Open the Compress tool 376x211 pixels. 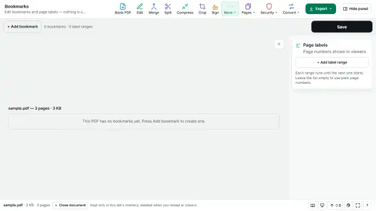pyautogui.click(x=185, y=9)
